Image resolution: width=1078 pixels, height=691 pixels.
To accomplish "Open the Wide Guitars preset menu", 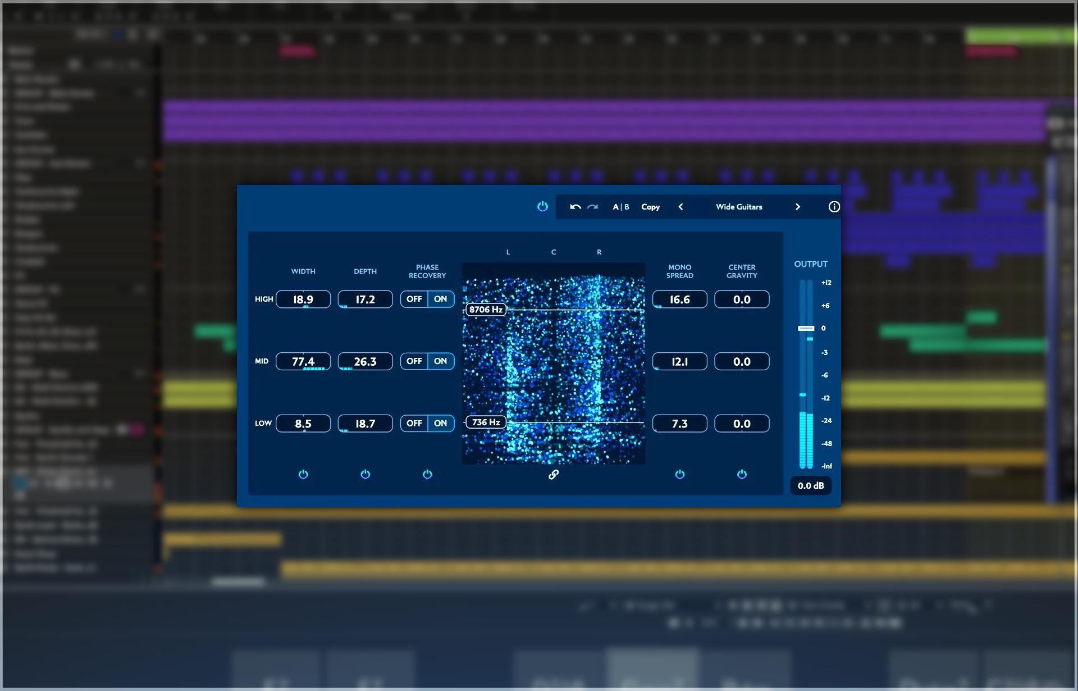I will pyautogui.click(x=739, y=207).
